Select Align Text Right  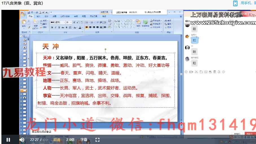(x=94, y=27)
